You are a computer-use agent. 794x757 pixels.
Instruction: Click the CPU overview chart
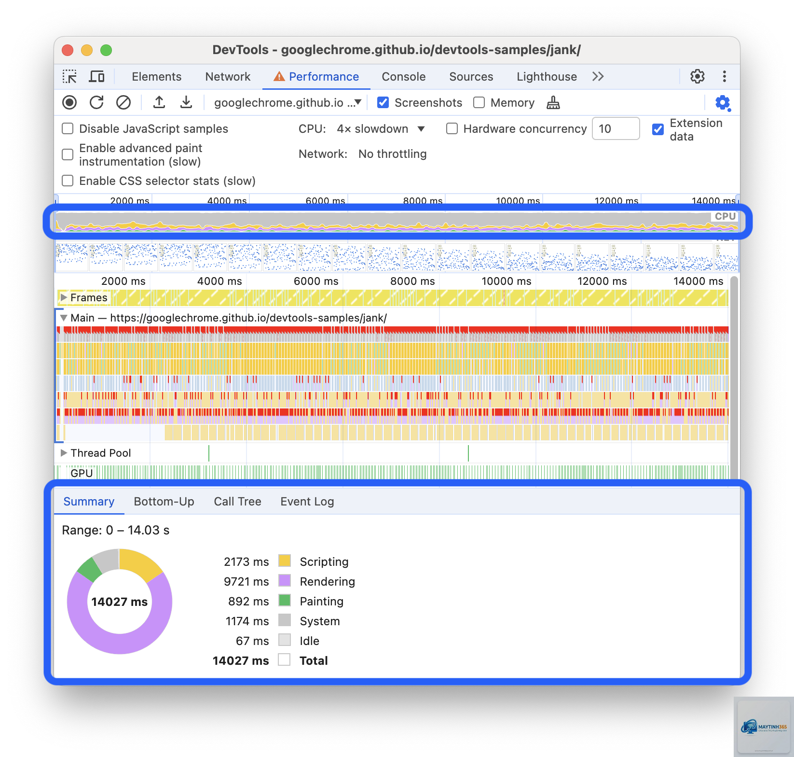click(x=397, y=222)
